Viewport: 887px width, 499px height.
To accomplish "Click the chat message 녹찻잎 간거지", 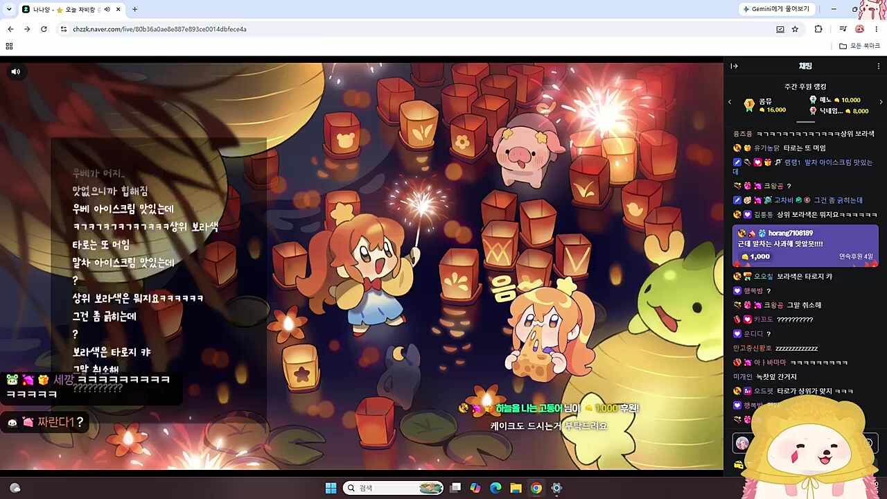I will click(776, 377).
